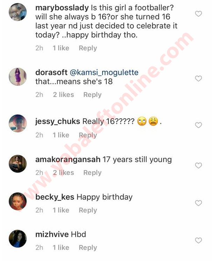Open the @kamsi_mogulette mention
Image resolution: width=212 pixels, height=261 pixels.
pyautogui.click(x=110, y=73)
